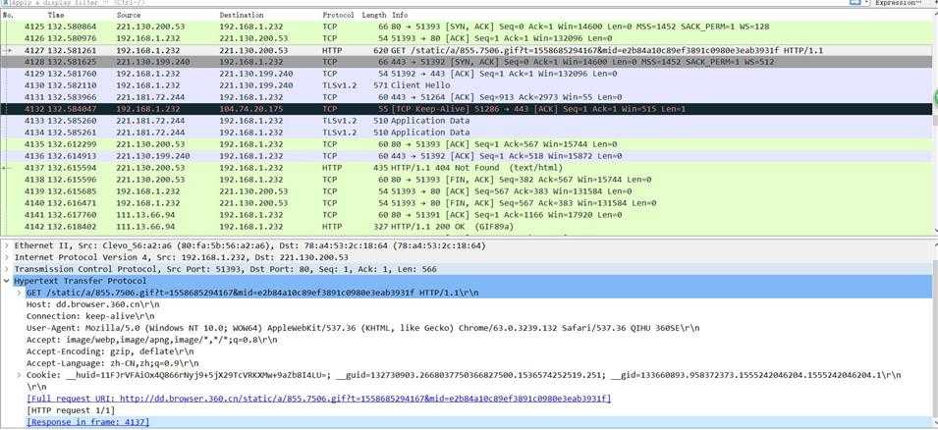
Task: Select the User-Agent header line
Action: (362, 328)
